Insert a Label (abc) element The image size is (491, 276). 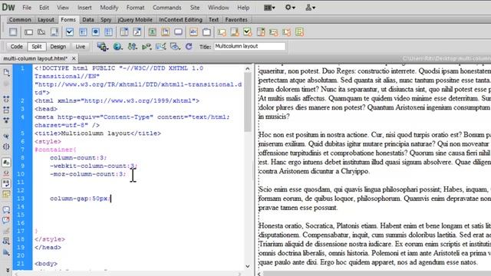click(x=193, y=32)
